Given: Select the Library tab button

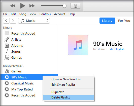Looking at the screenshot, I should point(107,21).
